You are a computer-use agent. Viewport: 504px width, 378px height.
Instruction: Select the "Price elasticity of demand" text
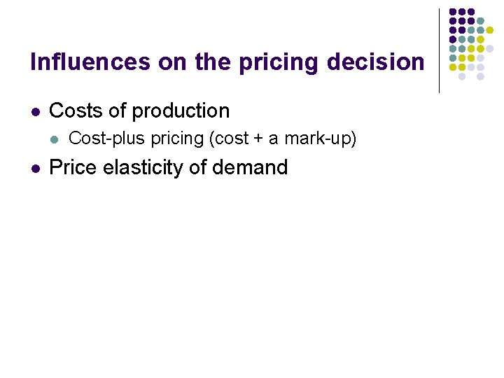point(169,167)
